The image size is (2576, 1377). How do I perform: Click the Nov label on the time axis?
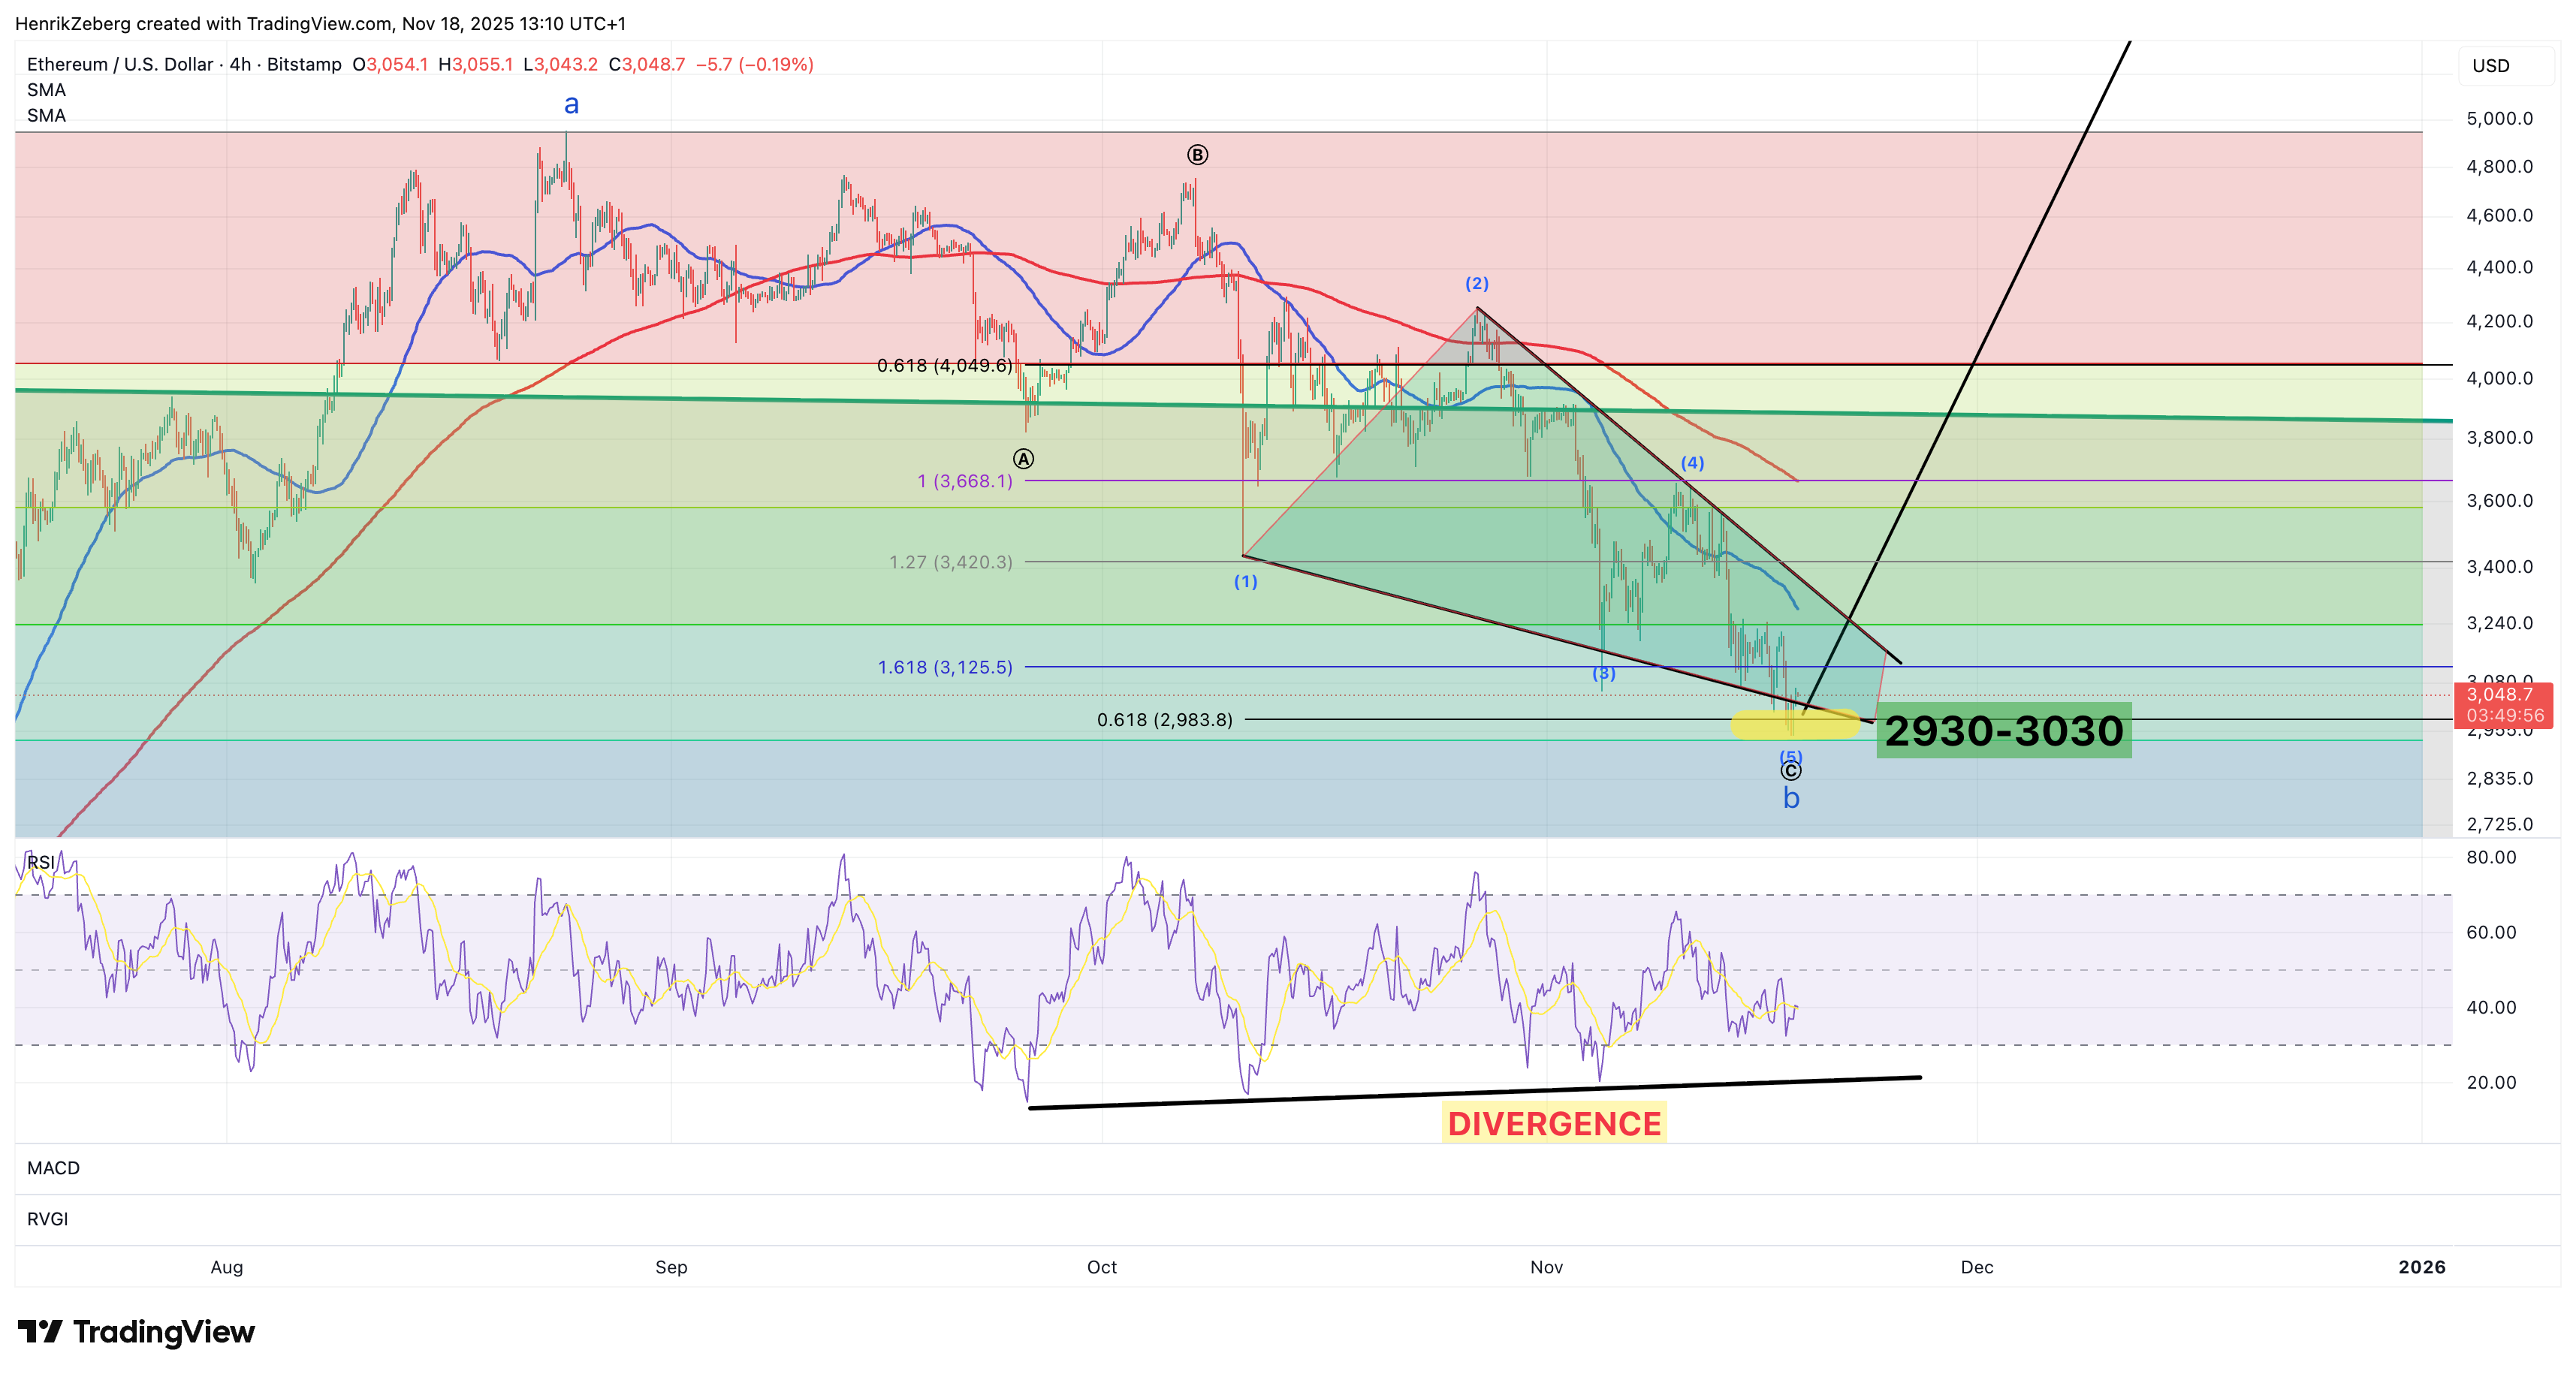click(x=1546, y=1266)
